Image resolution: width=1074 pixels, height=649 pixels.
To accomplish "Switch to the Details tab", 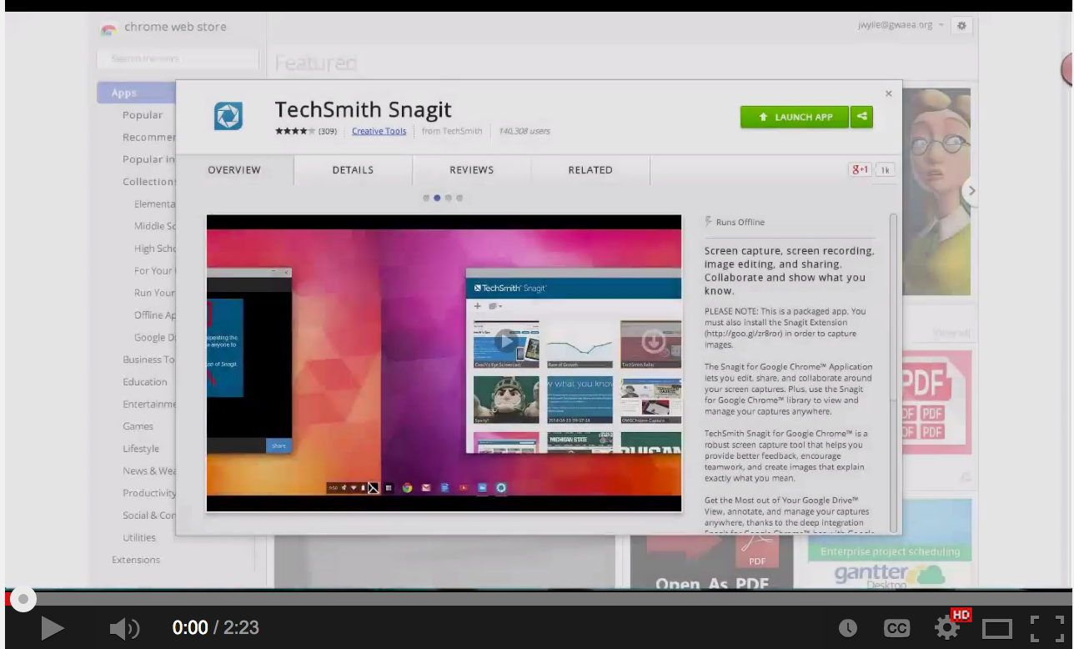I will click(353, 169).
